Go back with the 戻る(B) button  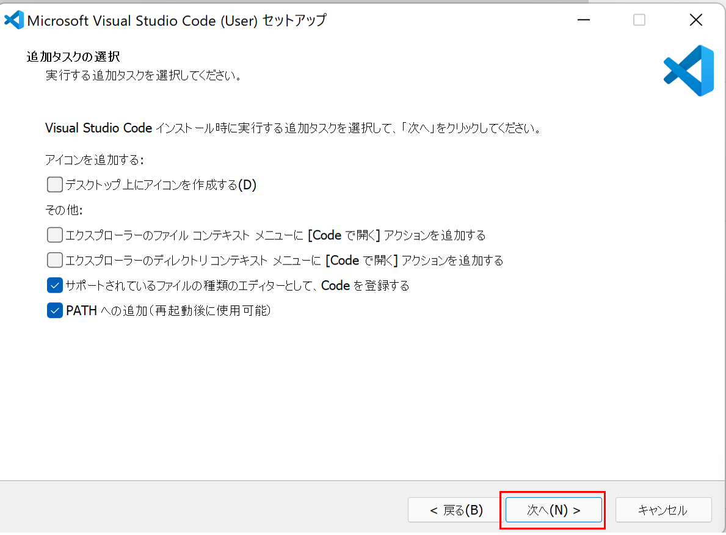pyautogui.click(x=456, y=510)
